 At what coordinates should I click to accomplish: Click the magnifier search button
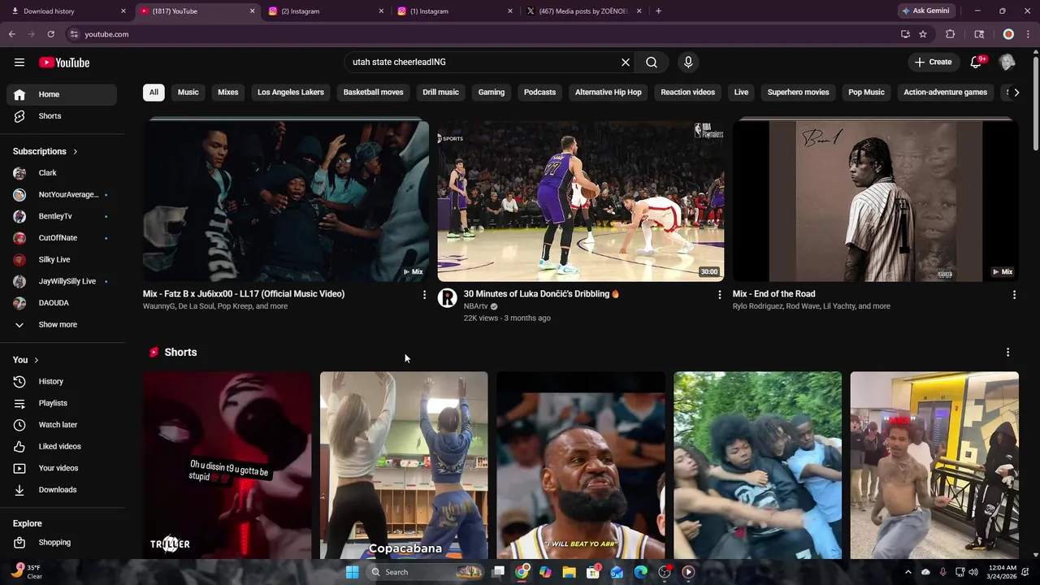click(x=652, y=62)
